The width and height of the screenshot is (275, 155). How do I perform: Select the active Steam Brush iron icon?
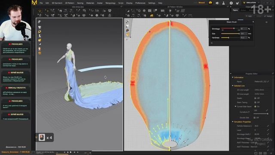tap(152, 15)
